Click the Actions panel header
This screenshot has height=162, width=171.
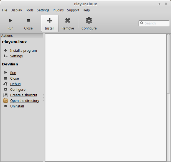click(22, 36)
